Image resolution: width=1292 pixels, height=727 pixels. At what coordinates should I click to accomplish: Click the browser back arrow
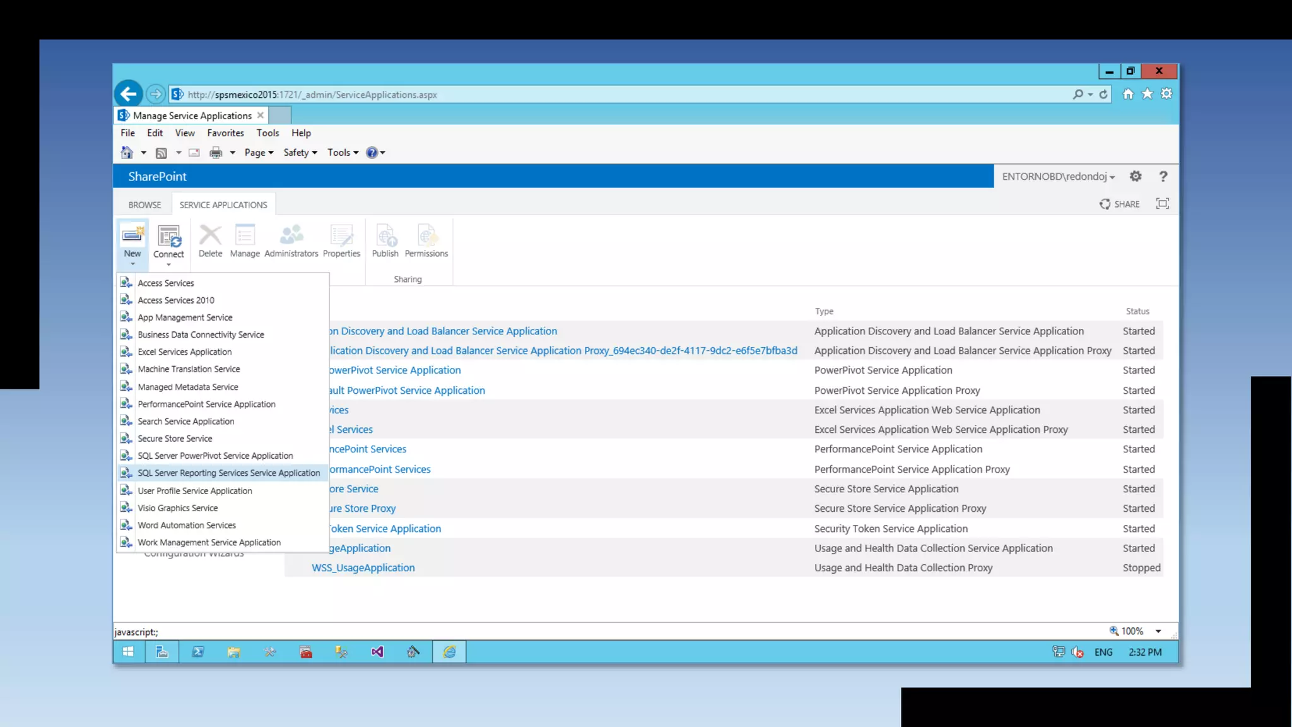click(x=129, y=95)
